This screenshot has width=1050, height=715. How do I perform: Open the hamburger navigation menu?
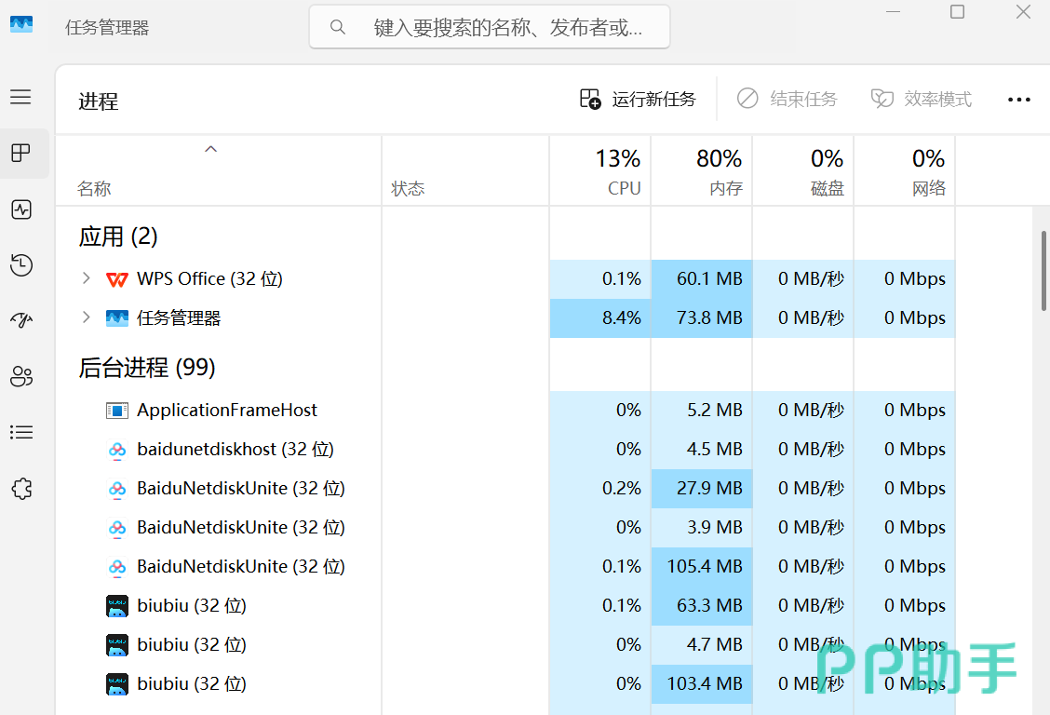(20, 97)
